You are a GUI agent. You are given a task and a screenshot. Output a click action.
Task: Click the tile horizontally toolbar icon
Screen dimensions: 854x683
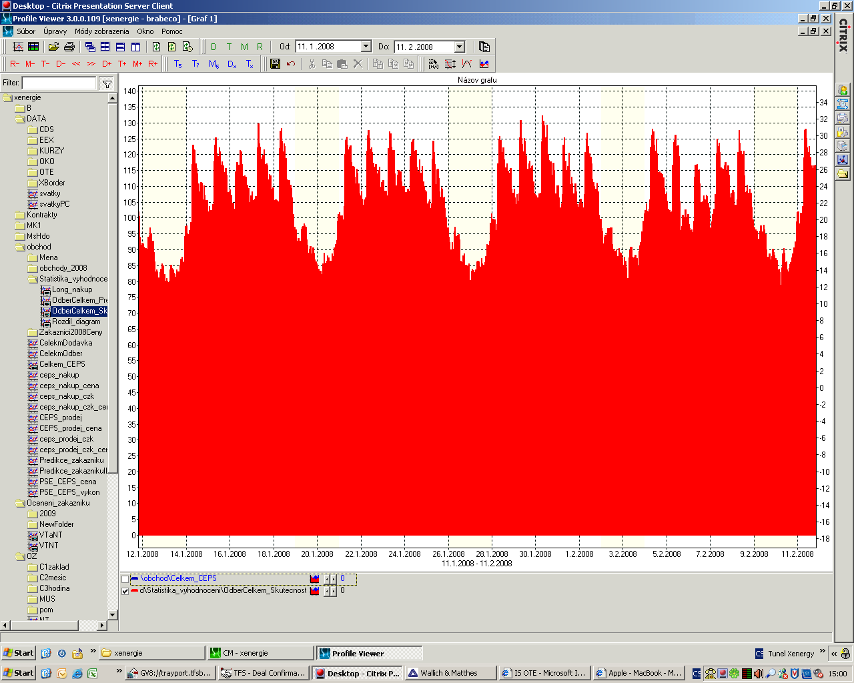click(x=120, y=47)
